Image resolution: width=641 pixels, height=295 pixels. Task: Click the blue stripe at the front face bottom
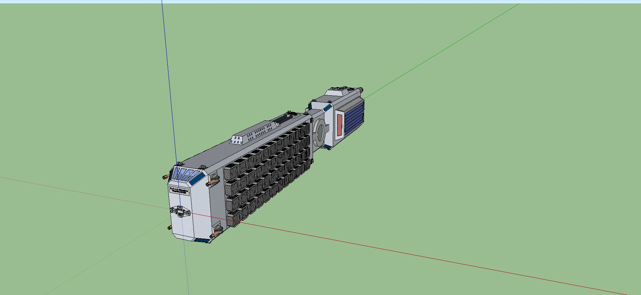[x=202, y=240]
